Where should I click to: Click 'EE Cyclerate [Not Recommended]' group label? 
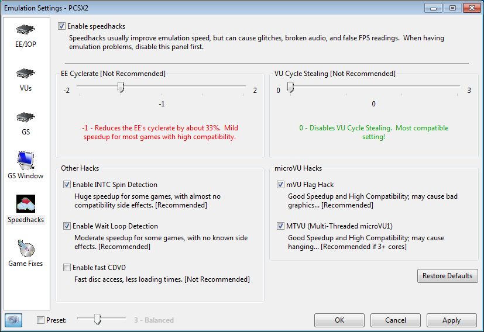pos(113,74)
